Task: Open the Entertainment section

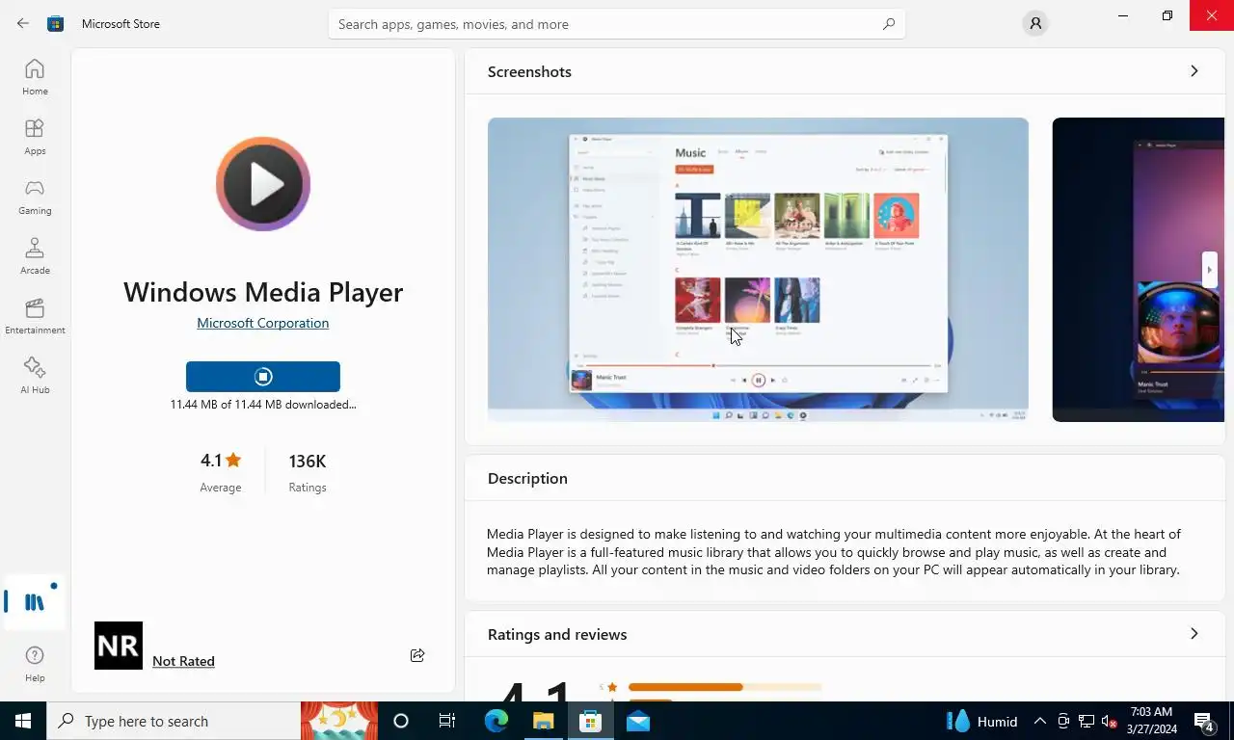Action: 35,316
